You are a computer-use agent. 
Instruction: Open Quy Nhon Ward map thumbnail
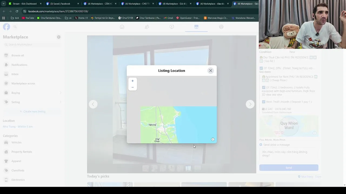289,126
